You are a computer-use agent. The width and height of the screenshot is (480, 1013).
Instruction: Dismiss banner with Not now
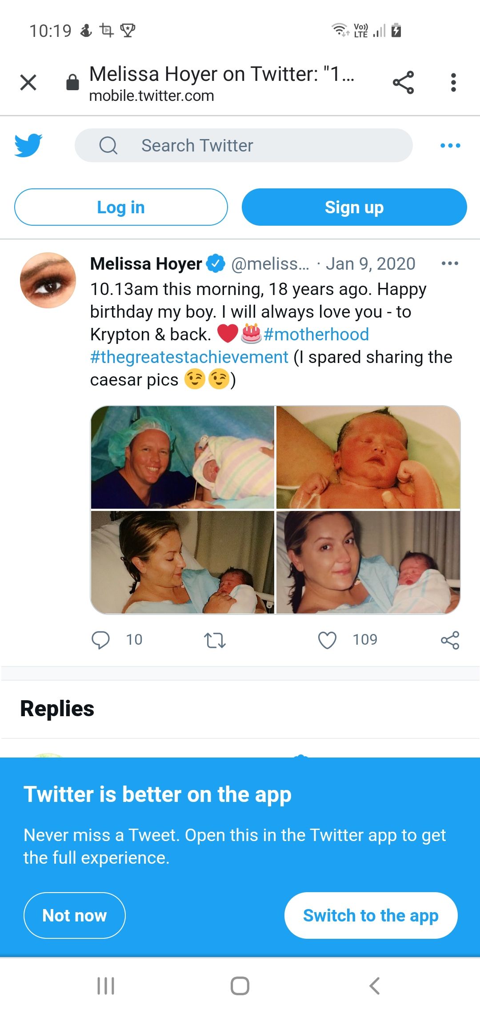click(75, 915)
